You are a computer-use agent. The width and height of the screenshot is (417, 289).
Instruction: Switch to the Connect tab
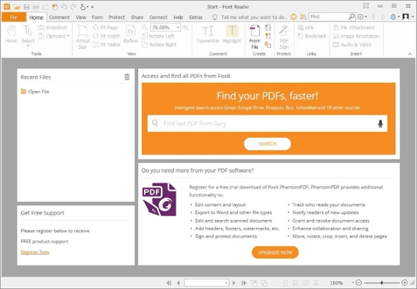coord(158,18)
